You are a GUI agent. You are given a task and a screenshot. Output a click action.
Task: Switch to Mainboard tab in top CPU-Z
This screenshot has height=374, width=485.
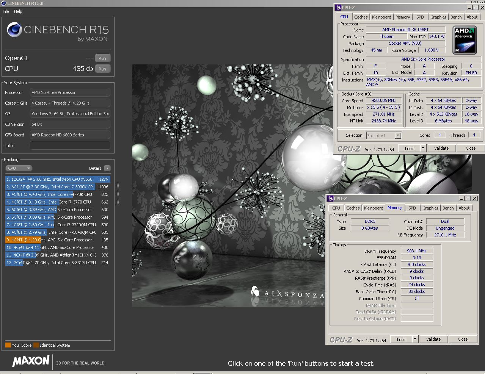coord(381,17)
